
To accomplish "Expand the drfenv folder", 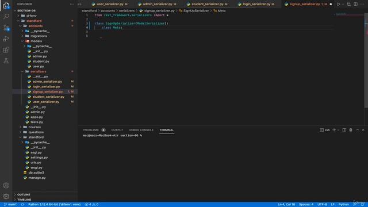I will [x=45, y=16].
